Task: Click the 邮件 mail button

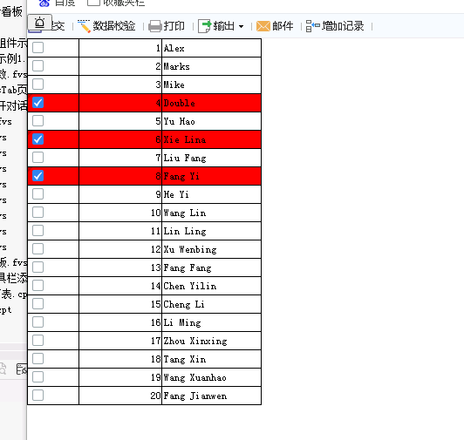Action: point(275,26)
